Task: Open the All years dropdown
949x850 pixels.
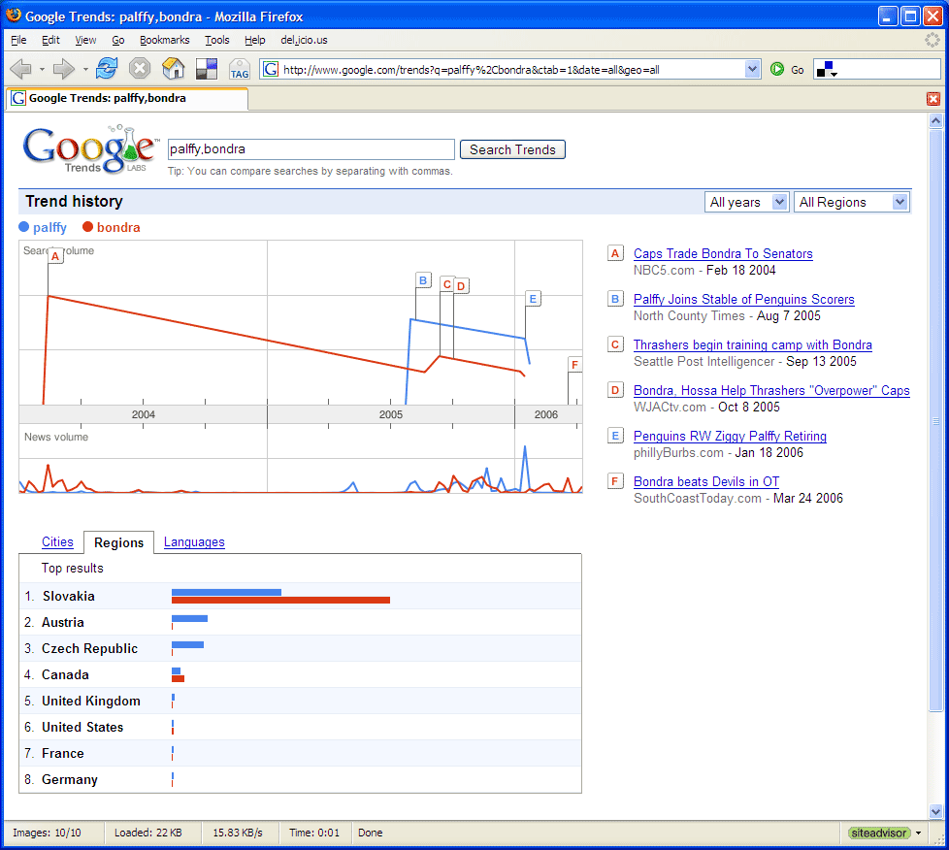Action: pyautogui.click(x=746, y=202)
